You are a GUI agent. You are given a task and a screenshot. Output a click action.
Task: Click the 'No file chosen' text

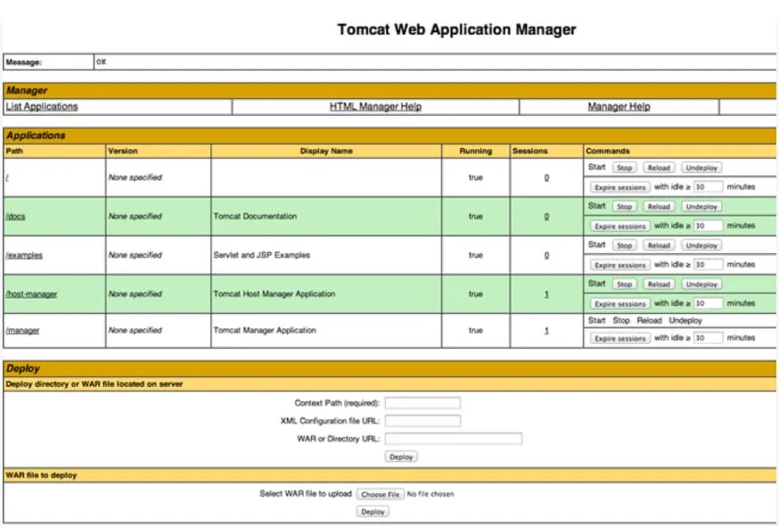tap(430, 494)
